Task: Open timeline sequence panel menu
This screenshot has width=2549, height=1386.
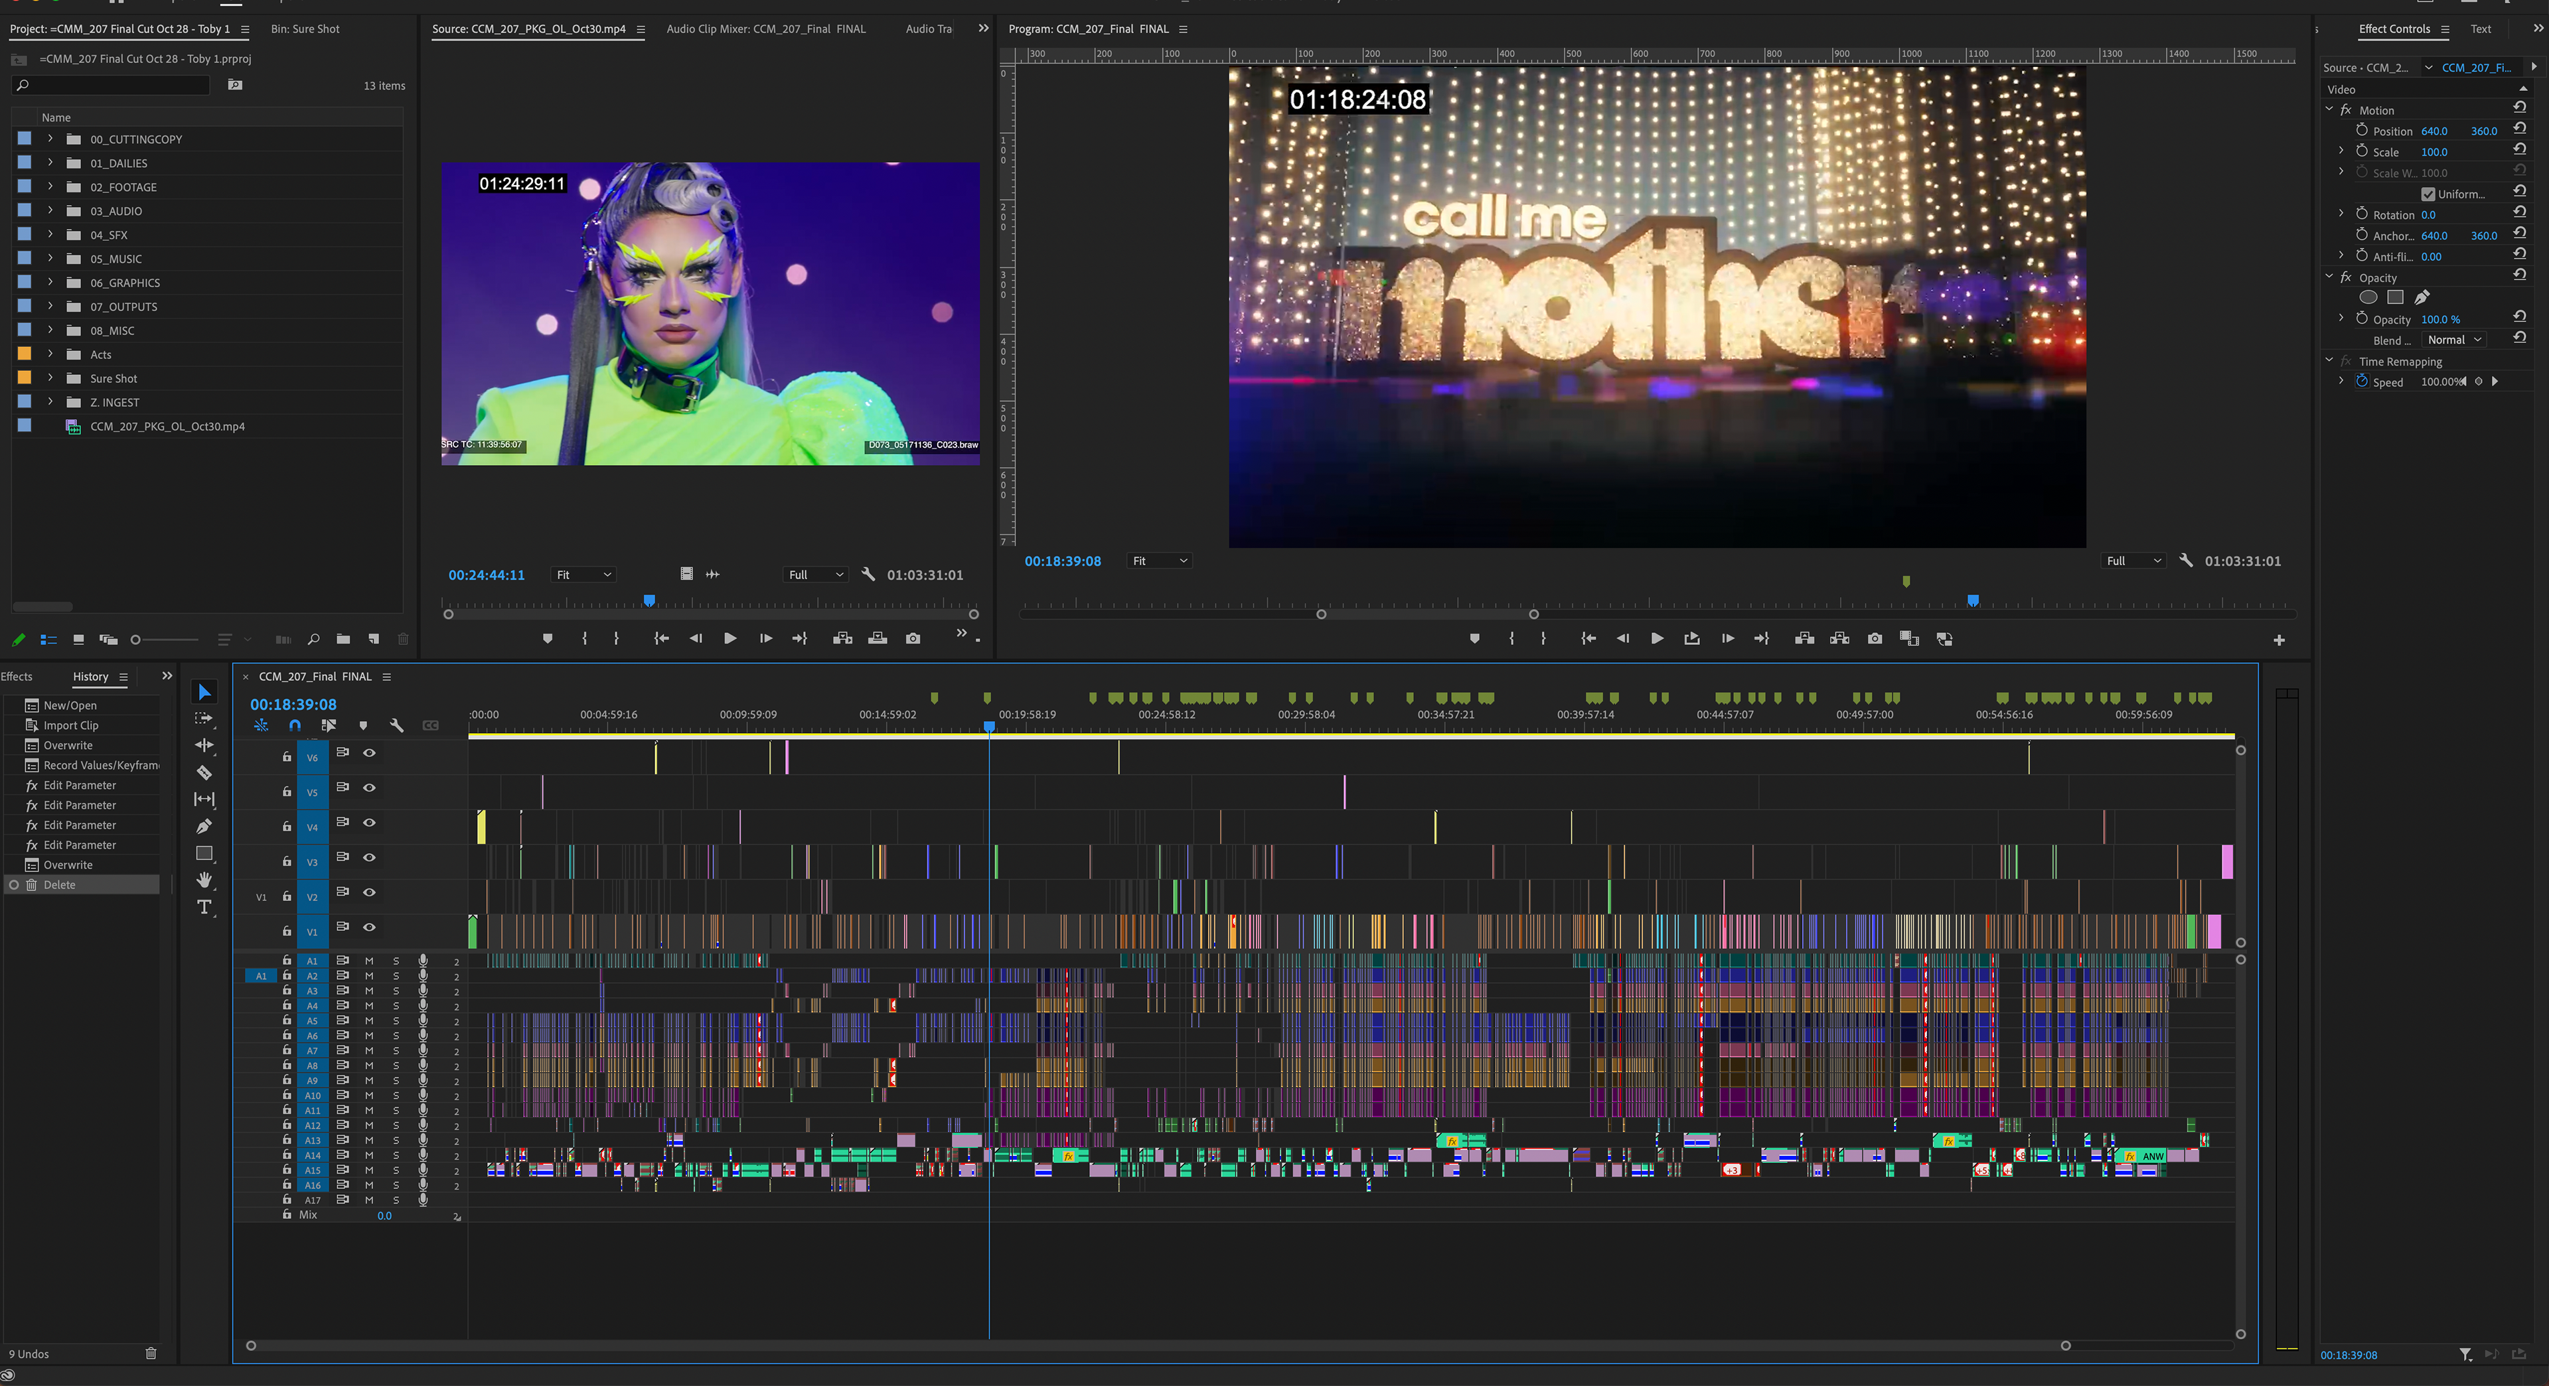Action: (x=387, y=677)
